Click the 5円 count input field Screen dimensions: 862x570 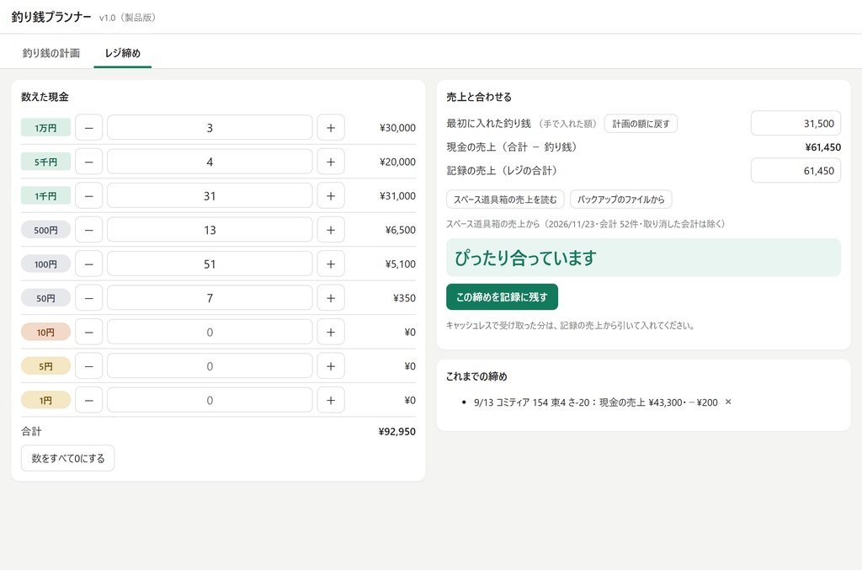(210, 366)
